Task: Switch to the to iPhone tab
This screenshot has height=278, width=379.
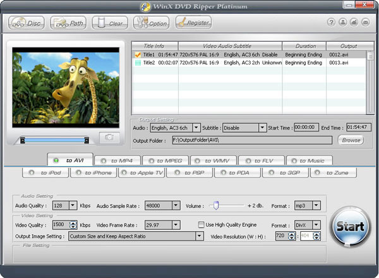Action: click(x=93, y=172)
